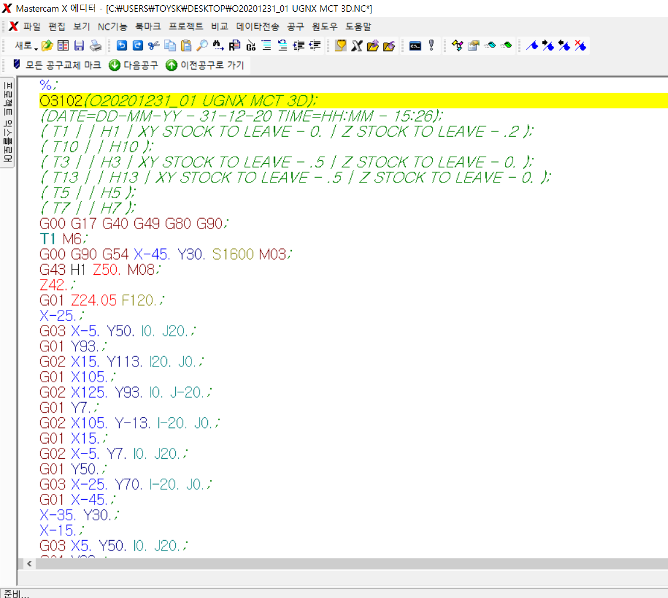The width and height of the screenshot is (668, 598).
Task: Click the T1 M6 tool change line
Action: click(x=64, y=239)
